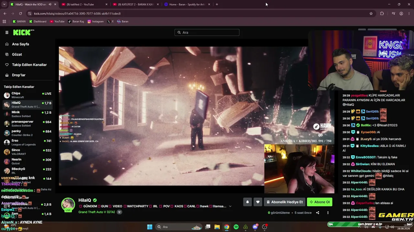
Task: Open Nesrin Quizel channel
Action: [27, 161]
